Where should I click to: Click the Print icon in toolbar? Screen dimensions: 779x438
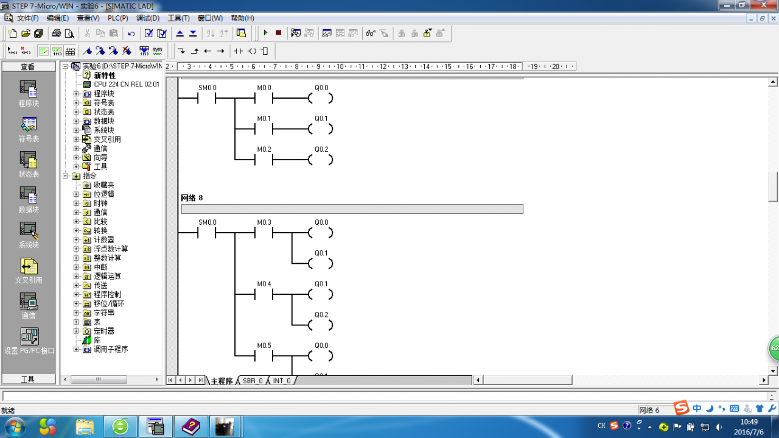click(57, 33)
